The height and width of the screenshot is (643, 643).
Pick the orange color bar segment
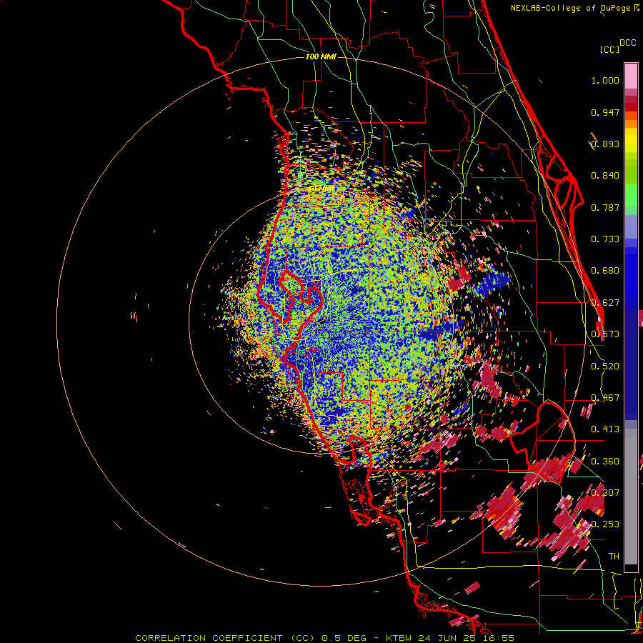click(x=631, y=124)
